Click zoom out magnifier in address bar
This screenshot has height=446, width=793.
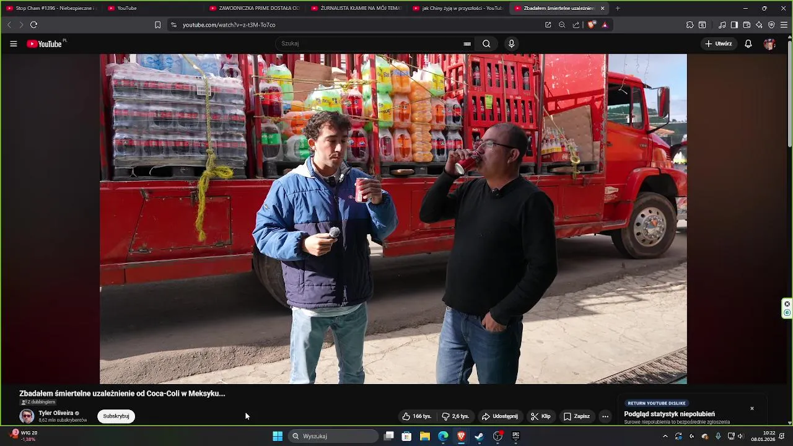coord(562,25)
